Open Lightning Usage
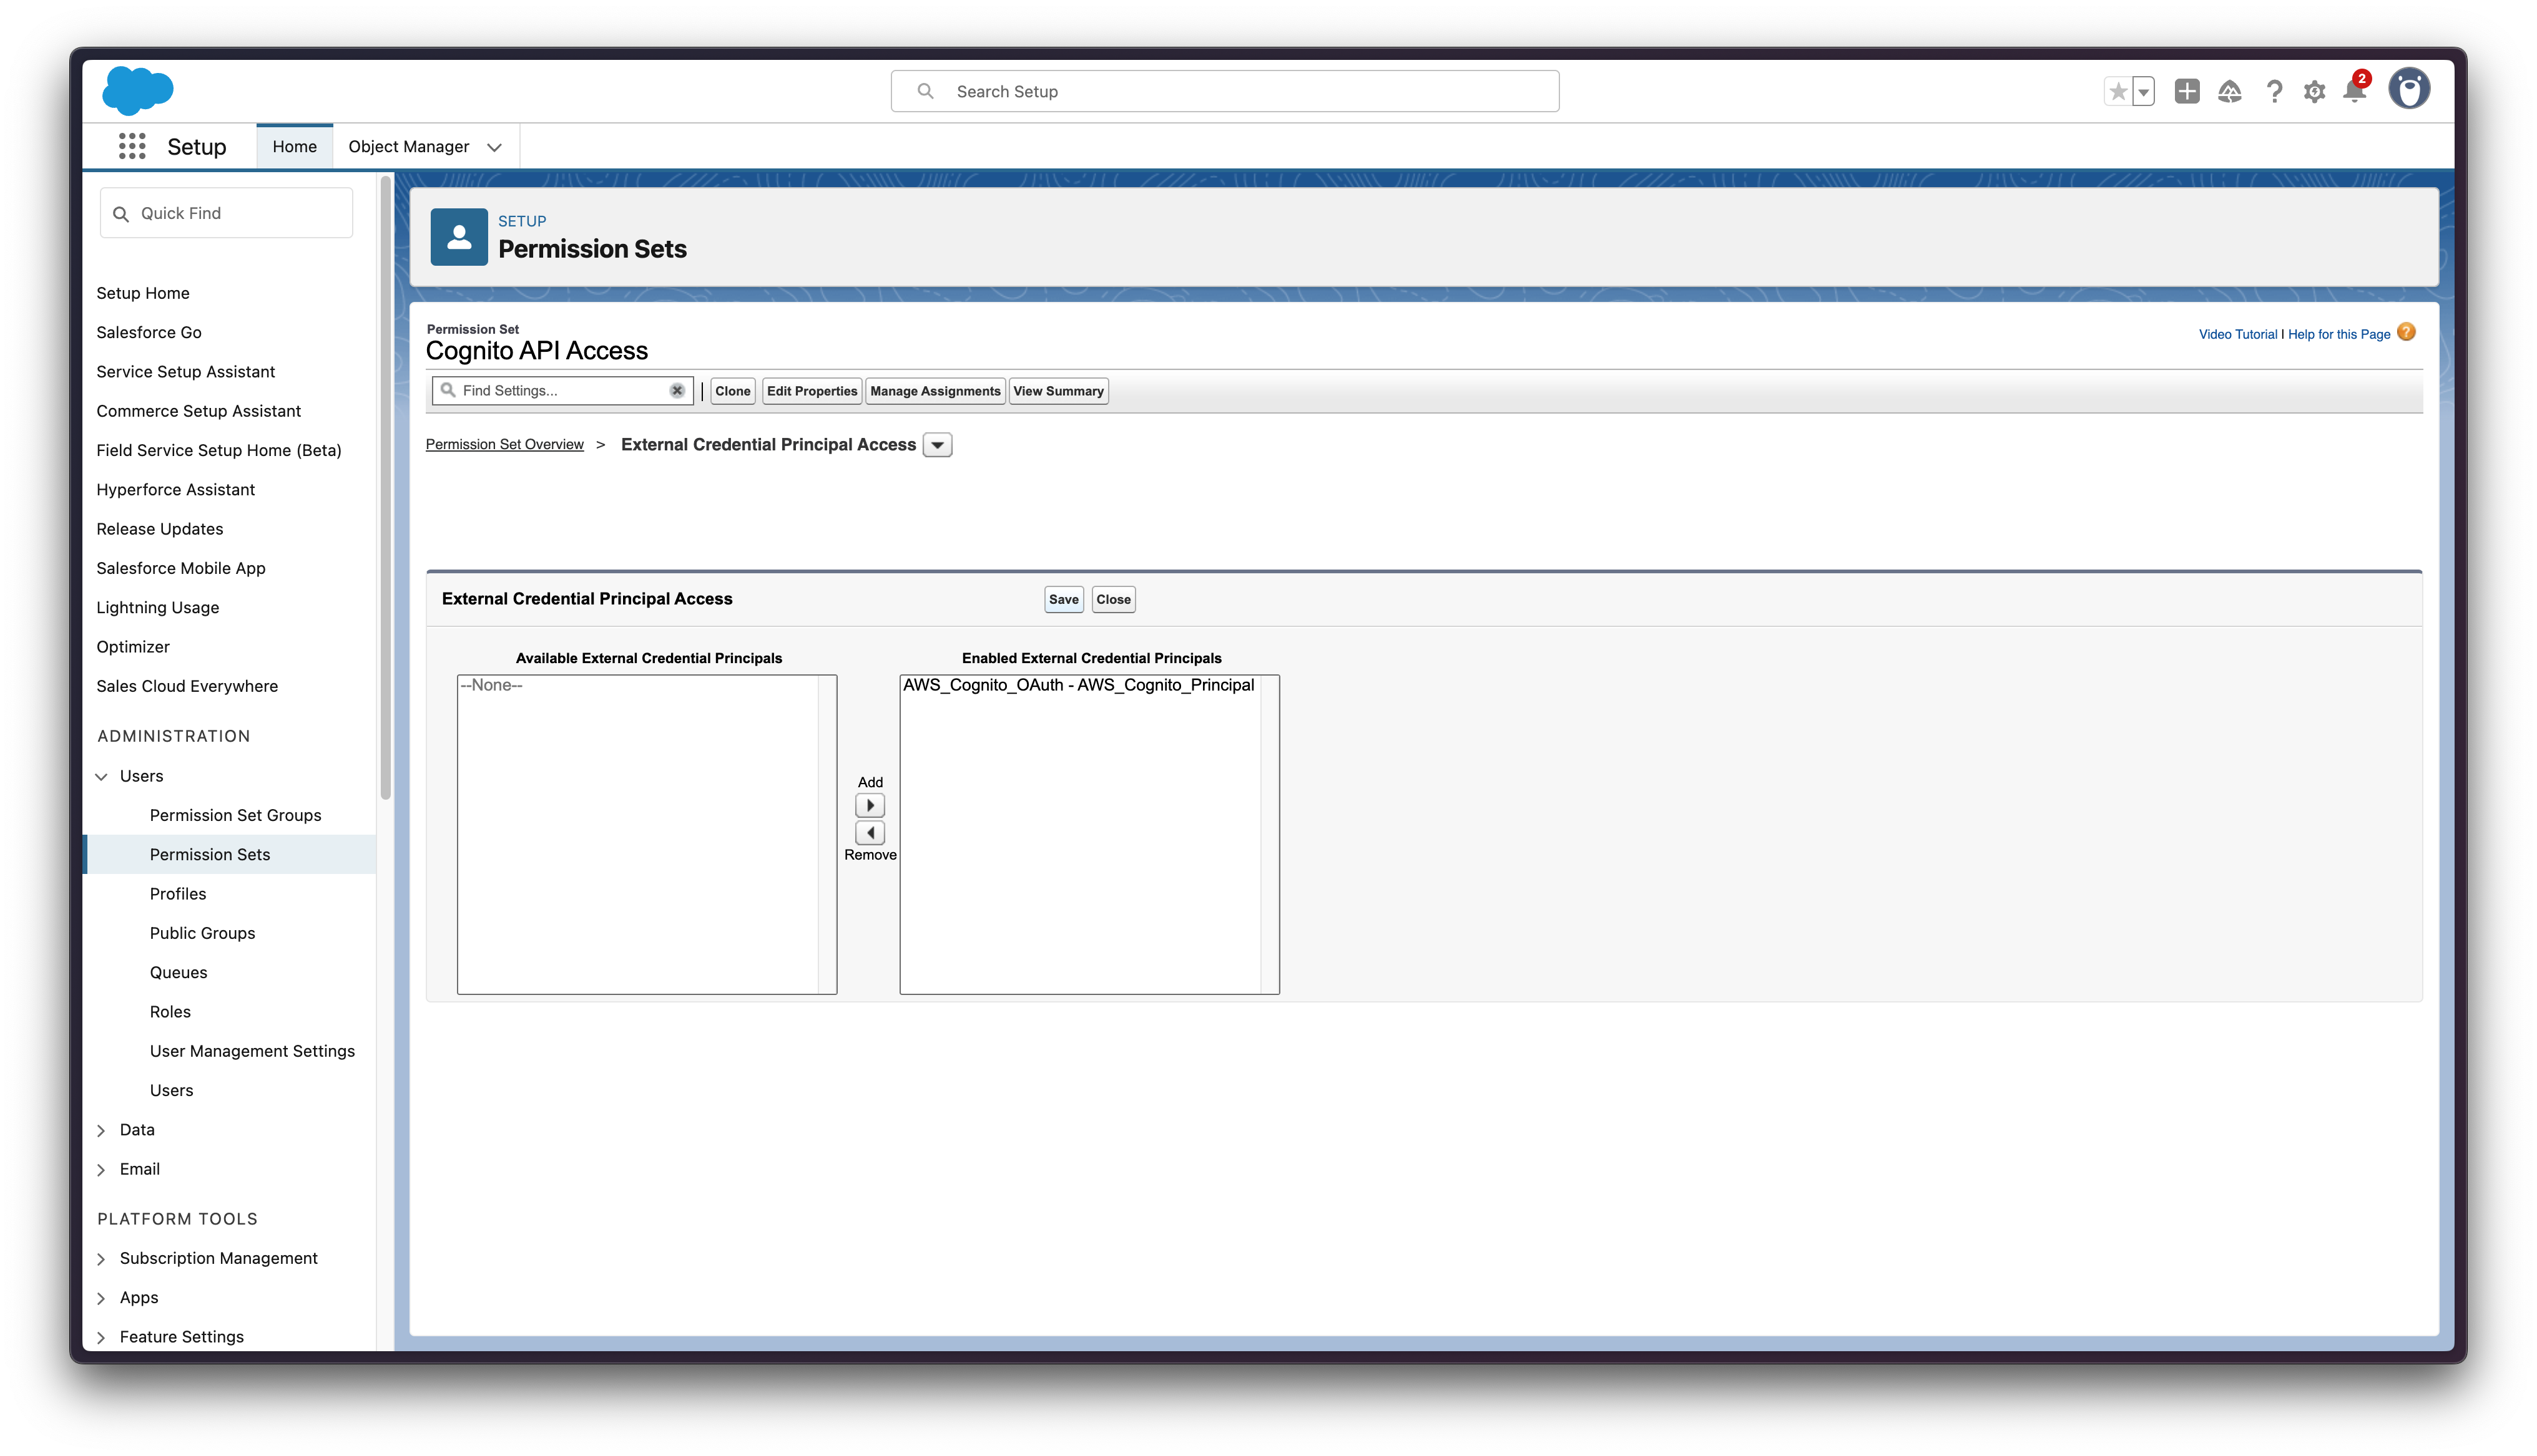 [158, 608]
